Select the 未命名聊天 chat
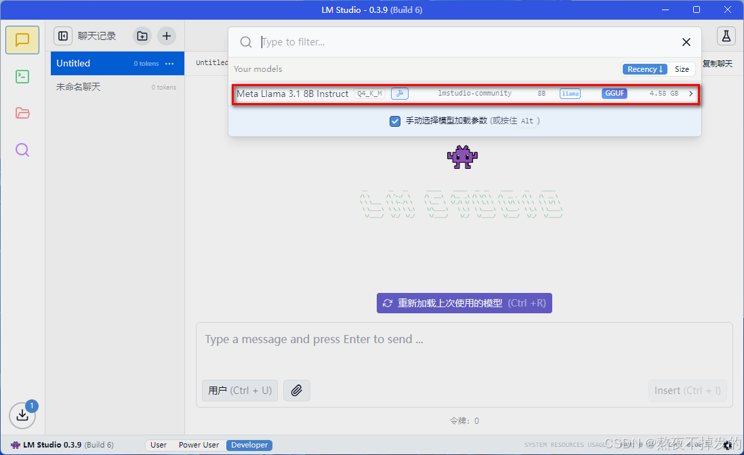The image size is (744, 455). (x=117, y=87)
